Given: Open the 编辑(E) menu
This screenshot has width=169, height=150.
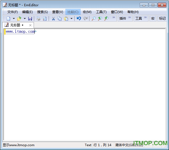Looking at the screenshot, I should (x=27, y=12).
